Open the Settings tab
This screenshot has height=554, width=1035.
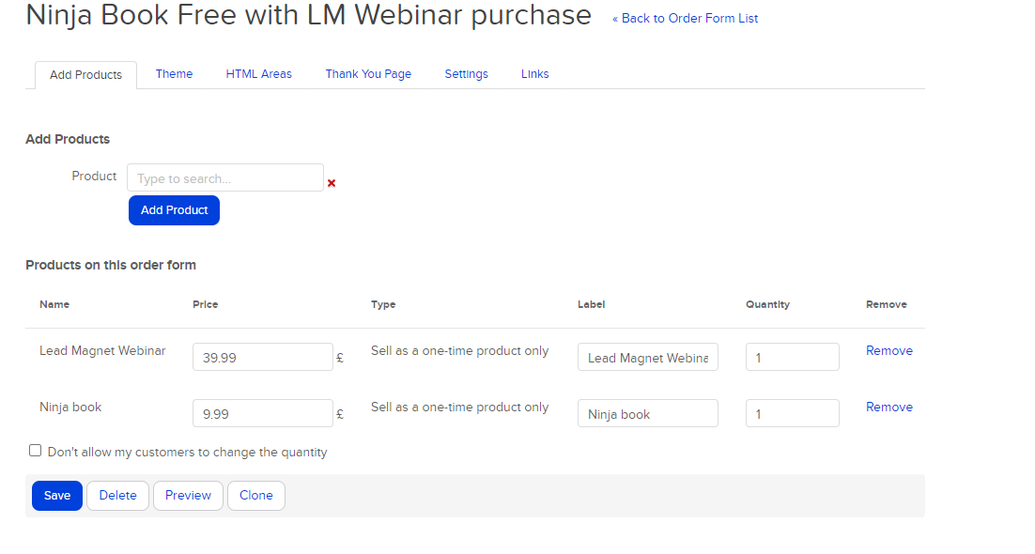click(466, 74)
